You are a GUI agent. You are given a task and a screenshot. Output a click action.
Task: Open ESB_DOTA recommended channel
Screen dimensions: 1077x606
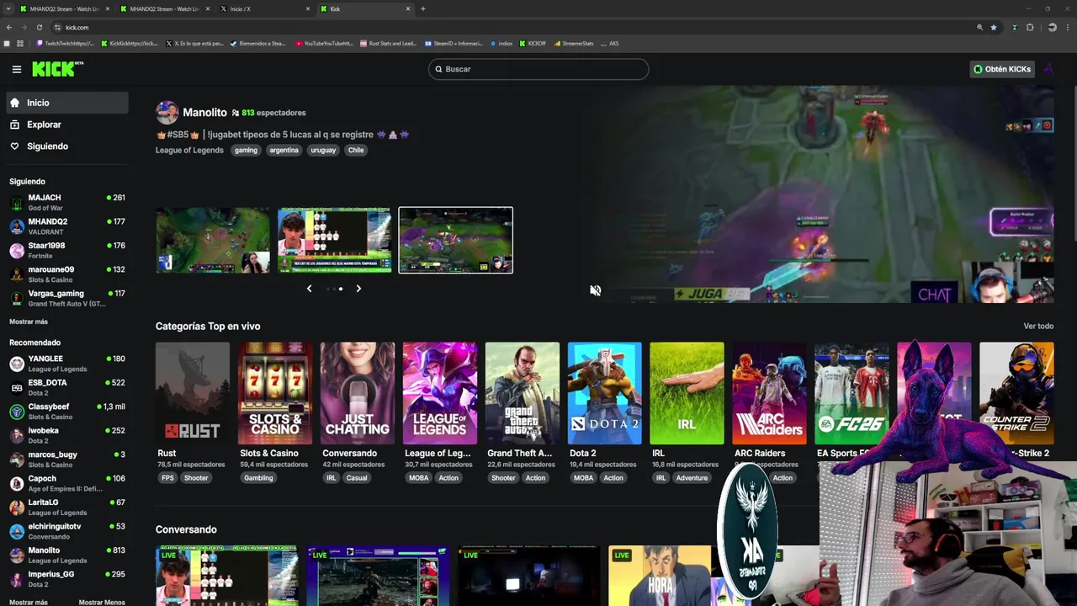tap(67, 387)
